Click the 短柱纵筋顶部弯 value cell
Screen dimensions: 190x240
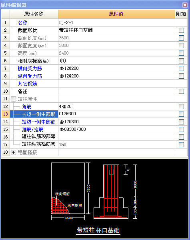click(x=116, y=137)
